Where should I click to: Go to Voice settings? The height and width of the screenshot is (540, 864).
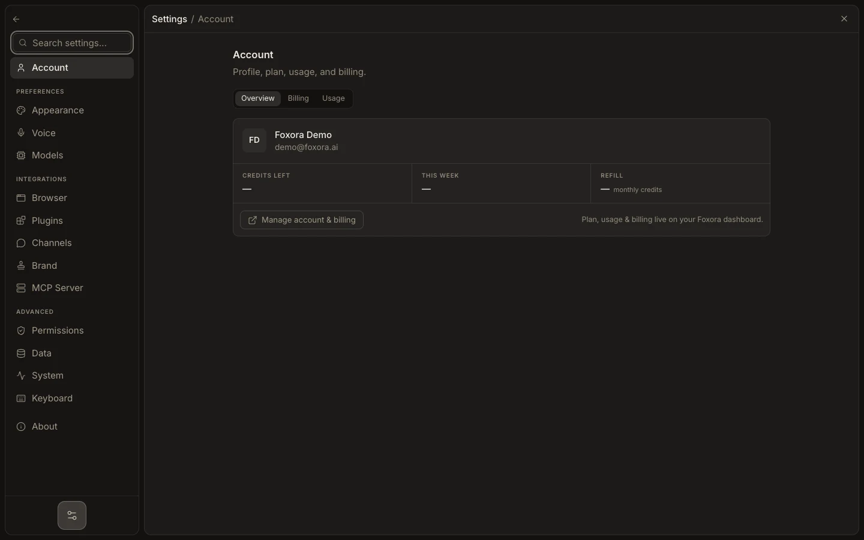tap(72, 133)
